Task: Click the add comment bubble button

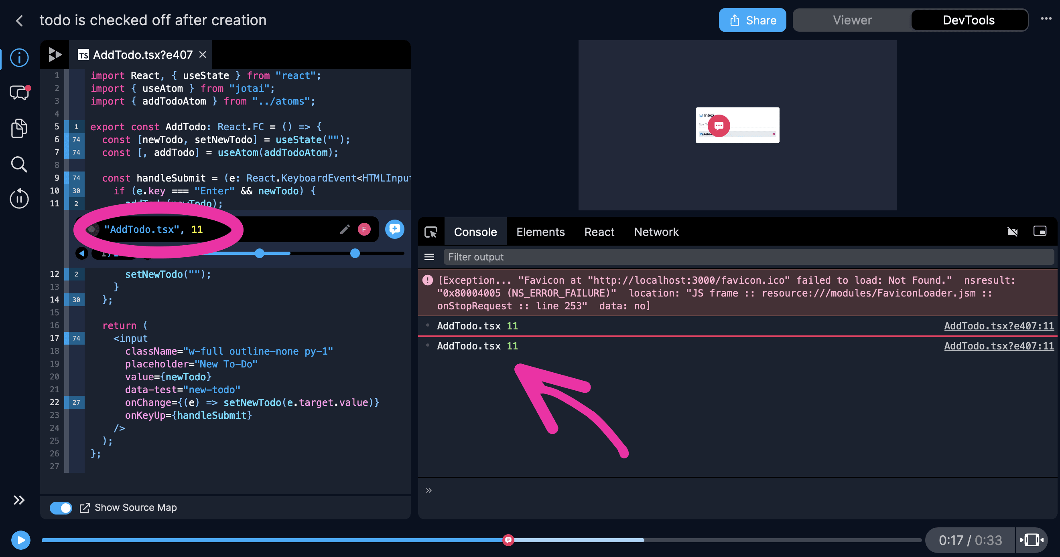Action: 394,229
